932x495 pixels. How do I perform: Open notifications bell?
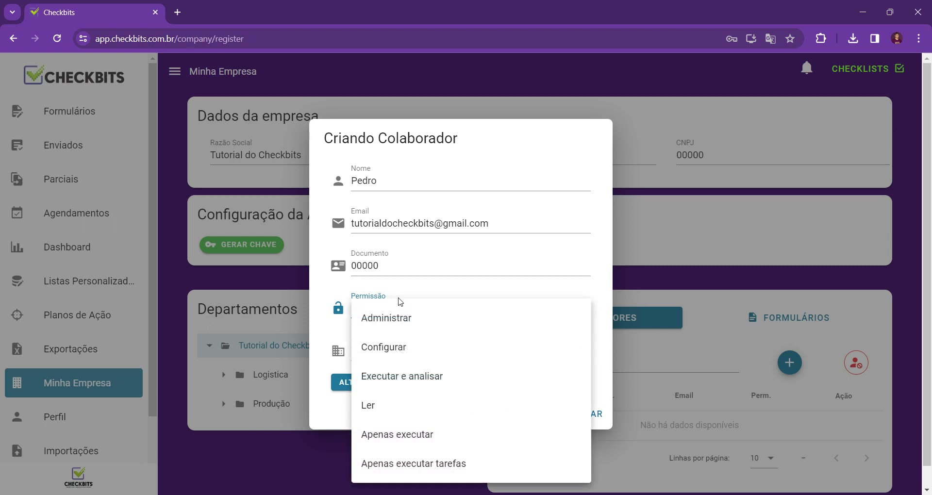click(x=806, y=68)
